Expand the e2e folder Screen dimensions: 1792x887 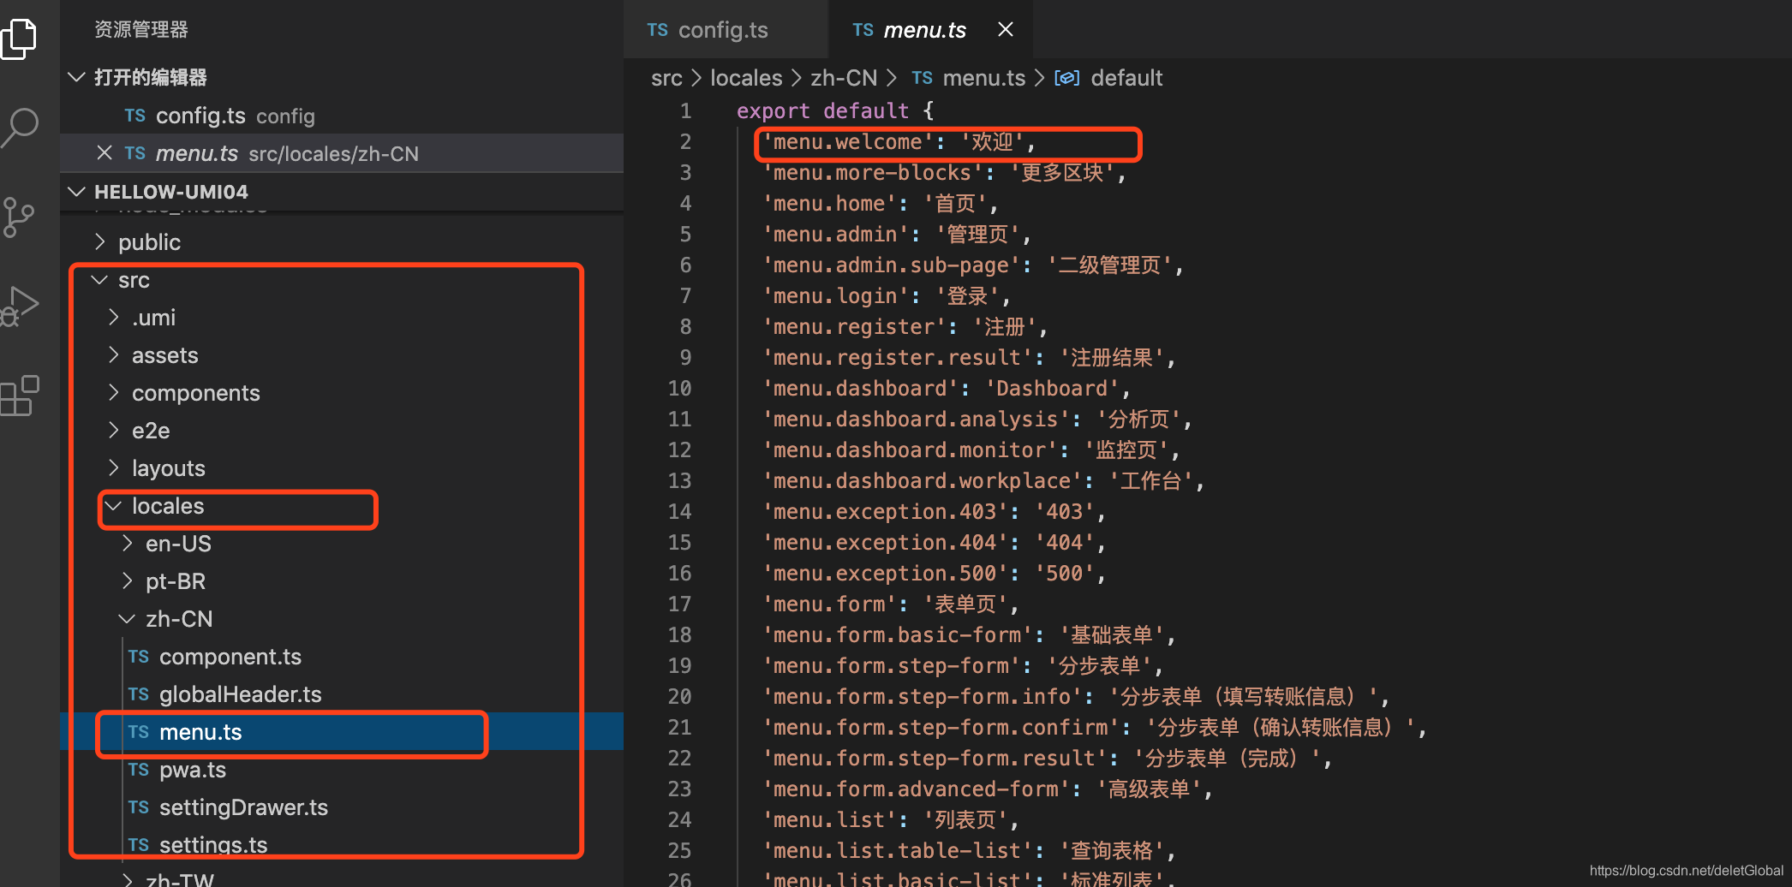click(113, 431)
